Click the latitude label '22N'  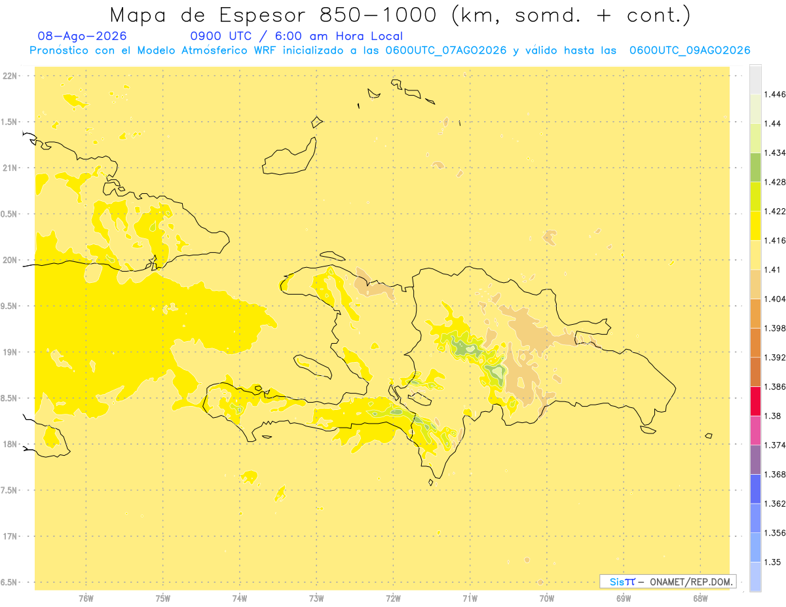tap(10, 76)
